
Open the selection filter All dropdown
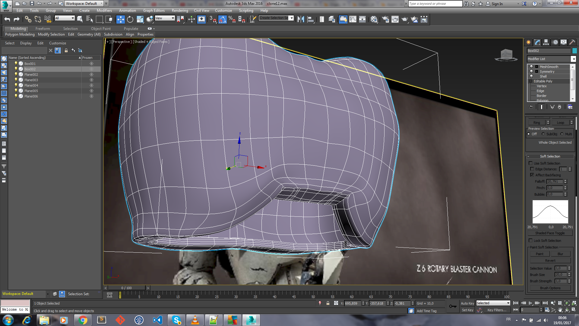(65, 18)
